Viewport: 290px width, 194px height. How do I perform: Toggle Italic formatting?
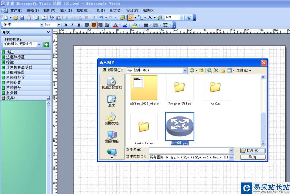(72, 25)
